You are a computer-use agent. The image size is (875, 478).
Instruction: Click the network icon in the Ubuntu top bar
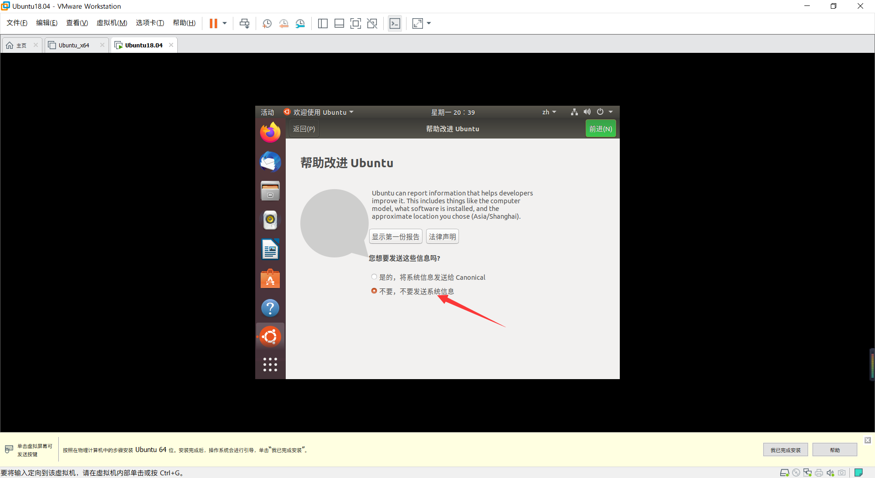coord(574,112)
